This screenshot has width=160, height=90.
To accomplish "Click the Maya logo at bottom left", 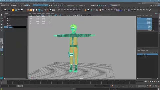I will tap(2, 78).
